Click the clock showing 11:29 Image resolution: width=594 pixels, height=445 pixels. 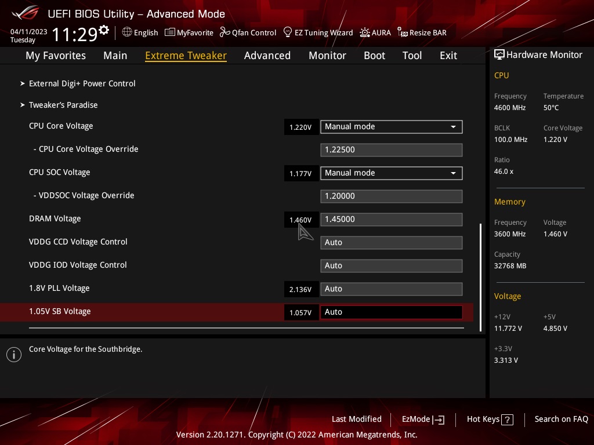75,34
